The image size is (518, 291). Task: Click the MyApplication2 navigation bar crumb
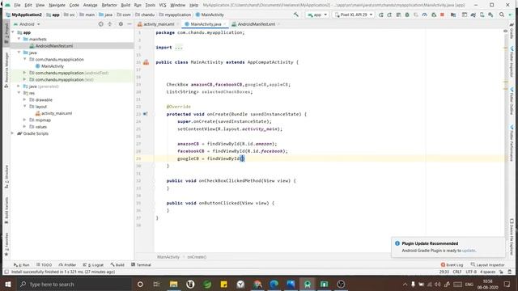point(23,15)
